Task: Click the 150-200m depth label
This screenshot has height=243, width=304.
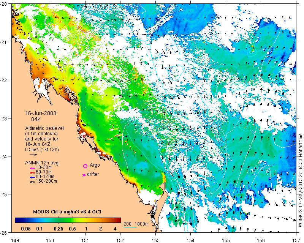Action: click(x=46, y=181)
